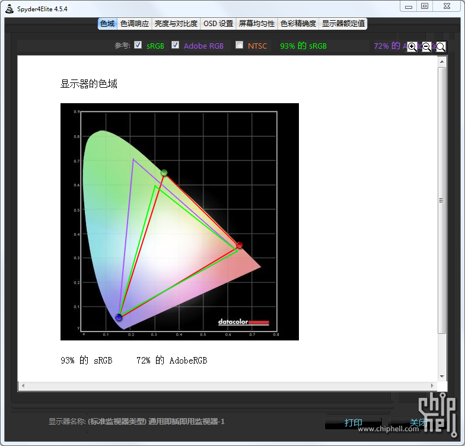Image resolution: width=465 pixels, height=446 pixels.
Task: Click the Spyder4Elite app icon in title bar
Action: [x=9, y=9]
